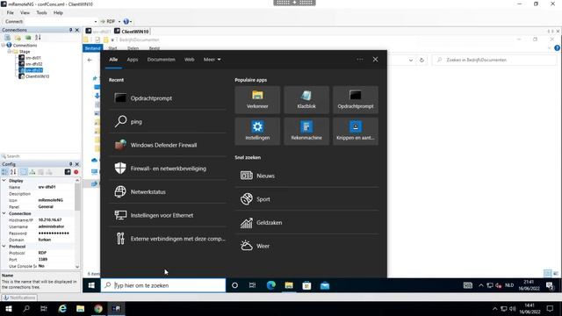Screen dimensions: 562x316
Task: Open the Opdrachtprompt popular app tile
Action: click(x=355, y=99)
